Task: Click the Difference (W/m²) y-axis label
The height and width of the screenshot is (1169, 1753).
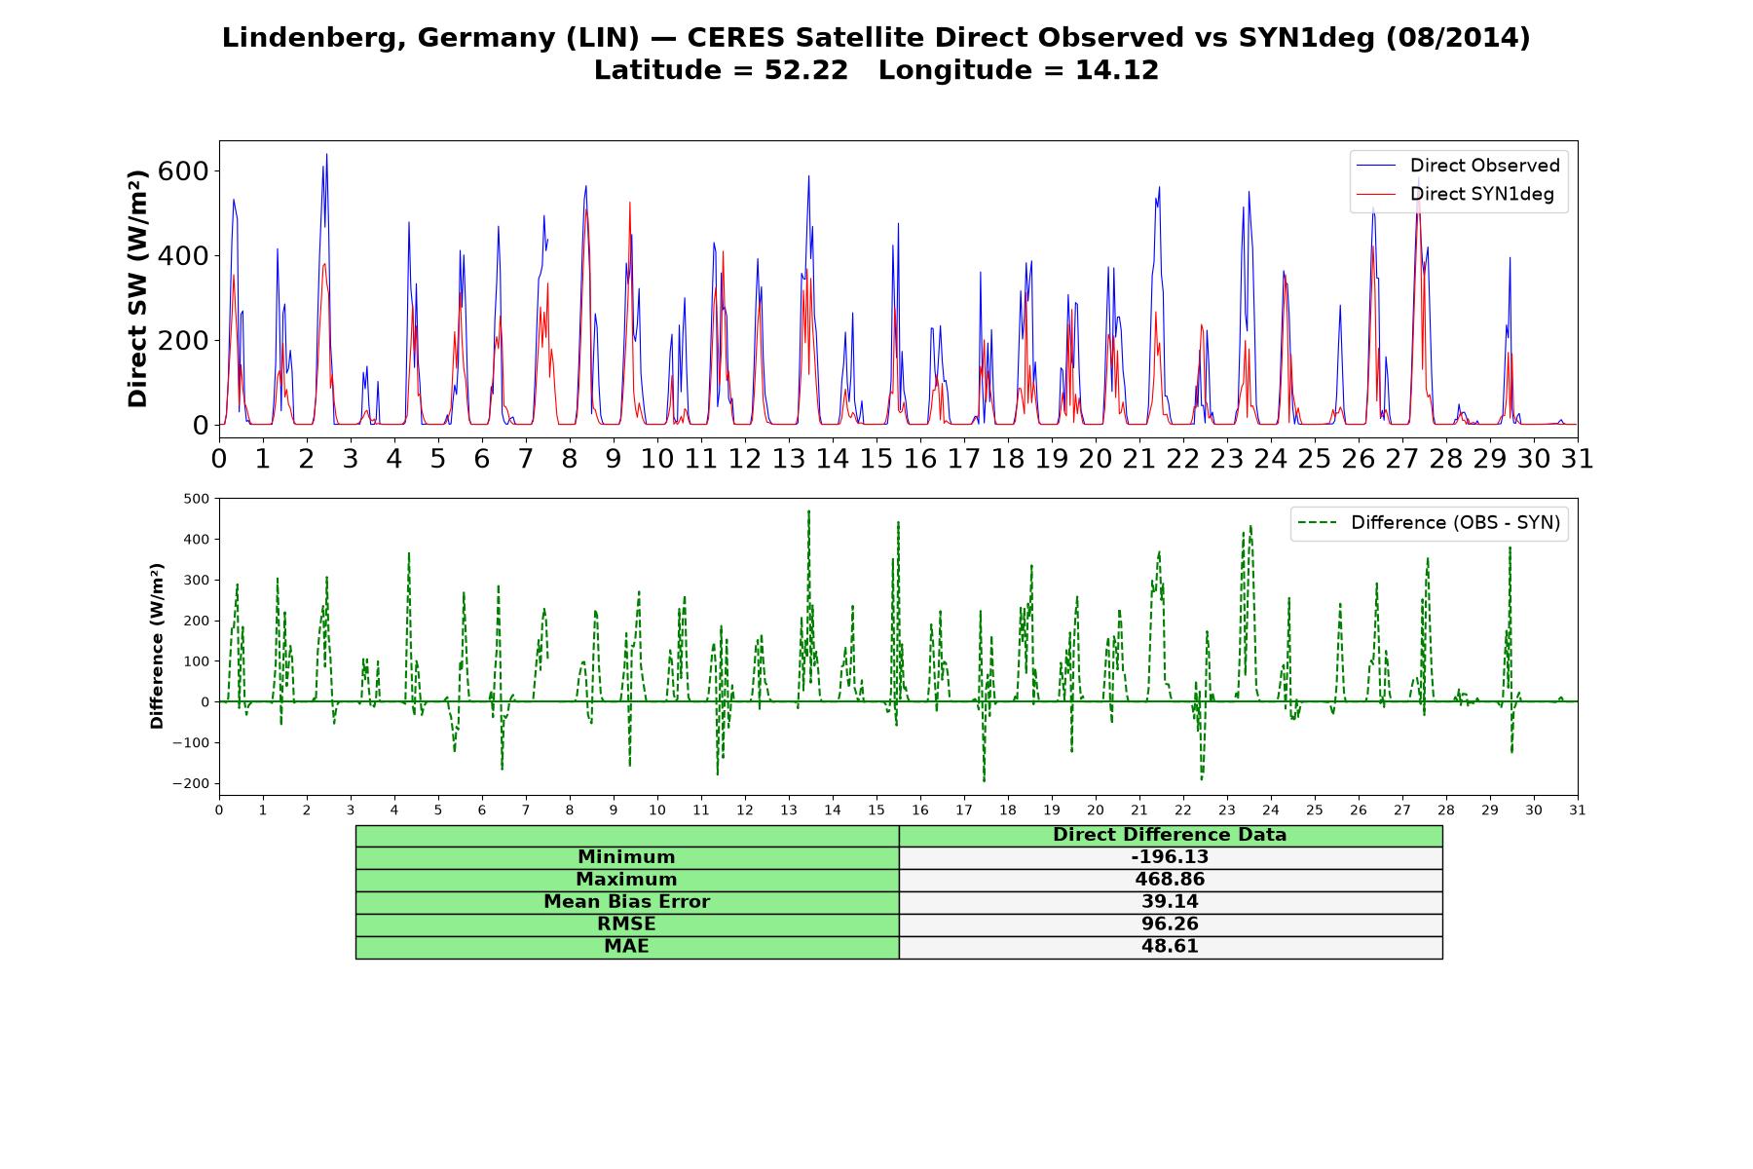Action: coord(157,646)
